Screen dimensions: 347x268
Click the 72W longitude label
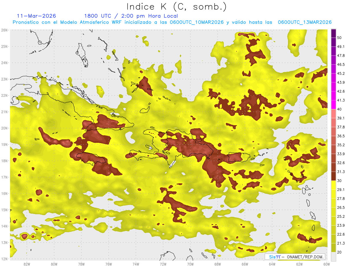click(163, 264)
